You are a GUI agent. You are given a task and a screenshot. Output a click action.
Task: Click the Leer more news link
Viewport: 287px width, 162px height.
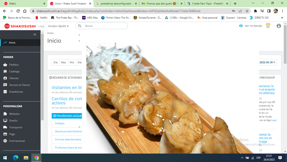pyautogui.click(x=274, y=120)
